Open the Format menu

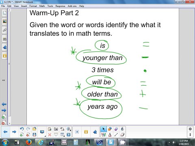click(x=33, y=6)
